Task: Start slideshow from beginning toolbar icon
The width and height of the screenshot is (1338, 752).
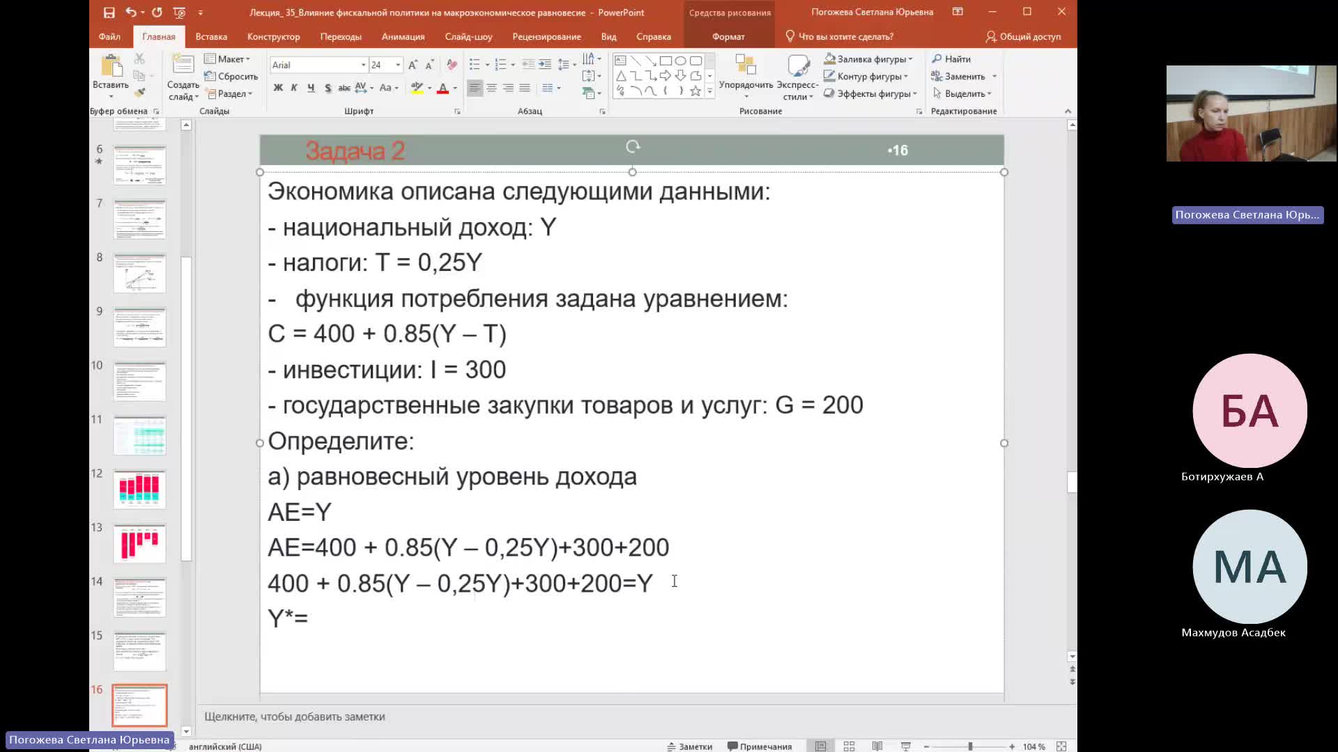Action: (179, 12)
